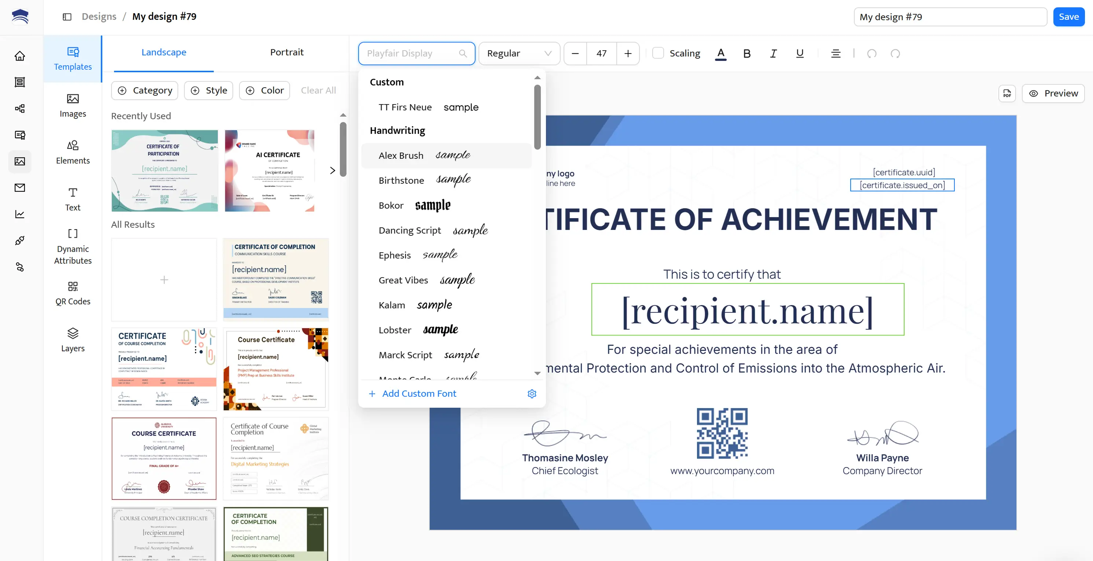Switch to the Portrait tab
The width and height of the screenshot is (1093, 561).
(x=287, y=52)
